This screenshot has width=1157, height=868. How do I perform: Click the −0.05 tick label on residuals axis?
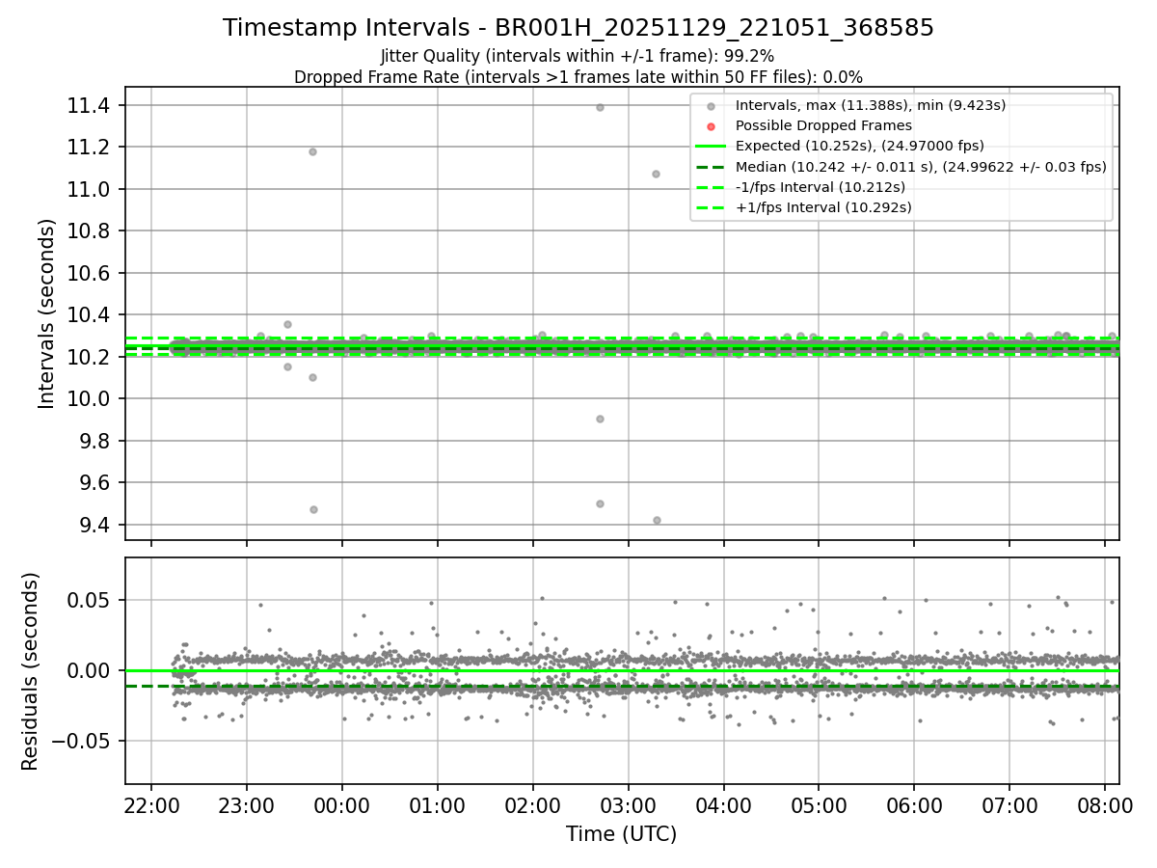coord(83,741)
